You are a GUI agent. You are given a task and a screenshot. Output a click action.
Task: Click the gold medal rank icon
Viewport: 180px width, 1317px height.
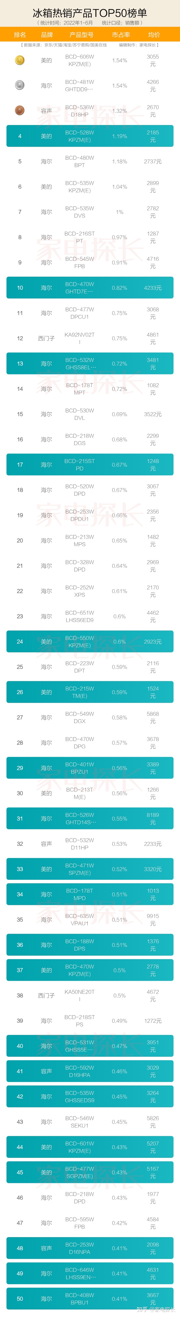point(20,60)
